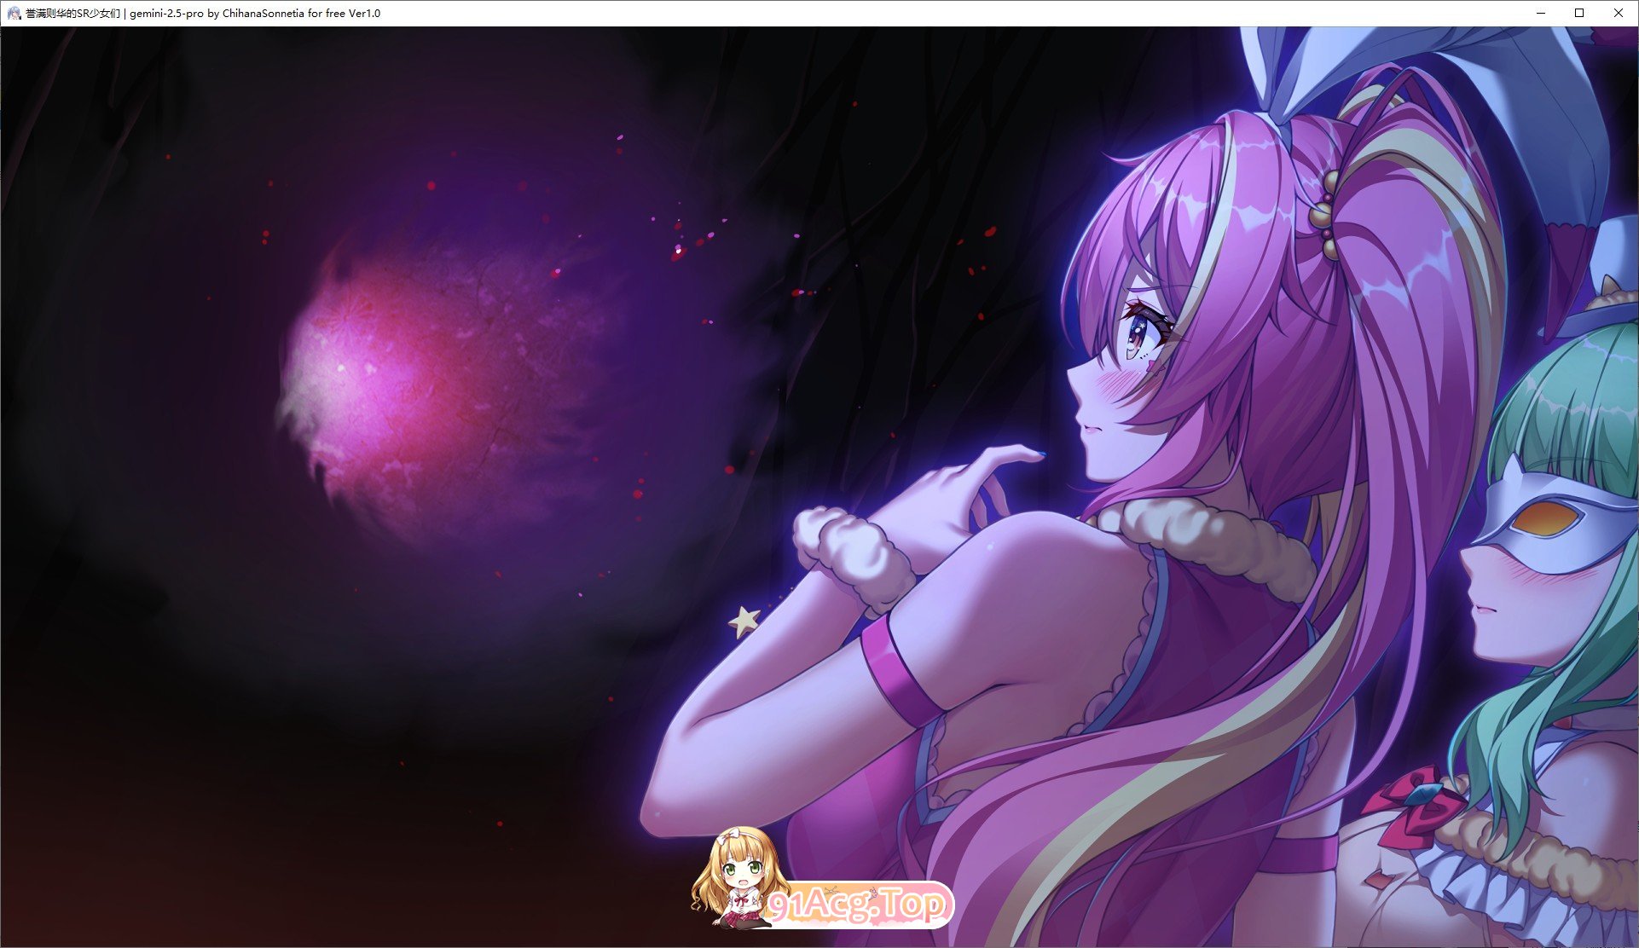The height and width of the screenshot is (948, 1639).
Task: Minimize the game window
Action: point(1541,13)
